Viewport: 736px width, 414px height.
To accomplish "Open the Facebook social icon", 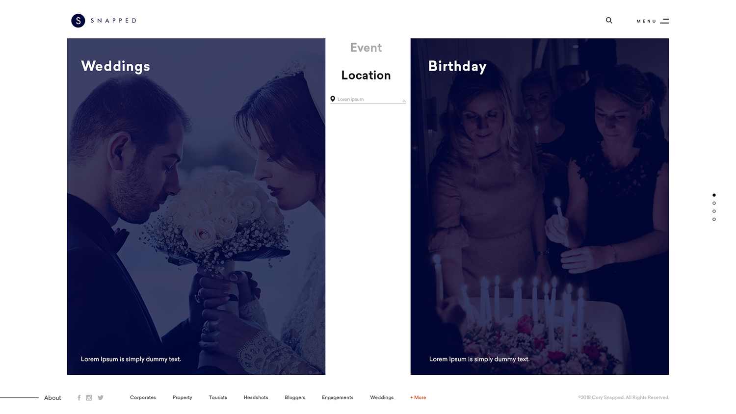I will (79, 398).
